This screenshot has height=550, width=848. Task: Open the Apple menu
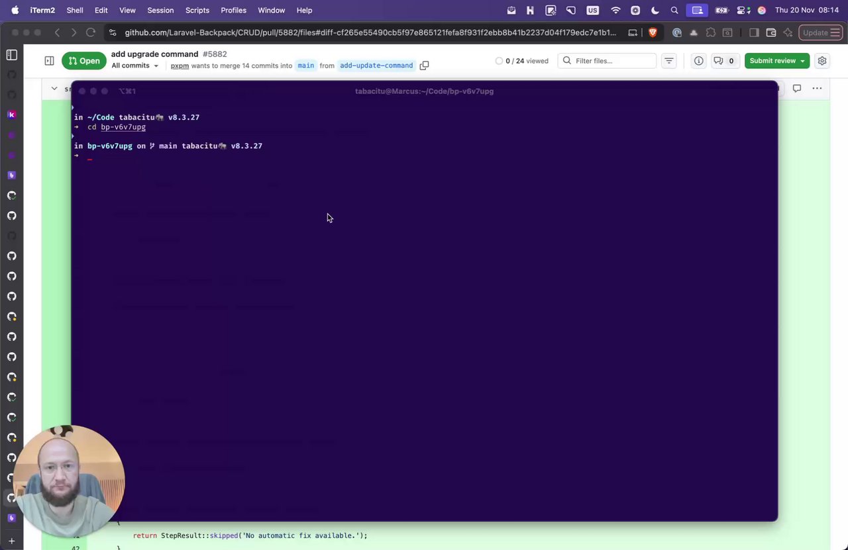[15, 10]
